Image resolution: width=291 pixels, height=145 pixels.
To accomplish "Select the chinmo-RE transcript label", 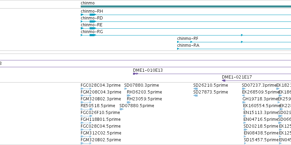I will (92, 25).
